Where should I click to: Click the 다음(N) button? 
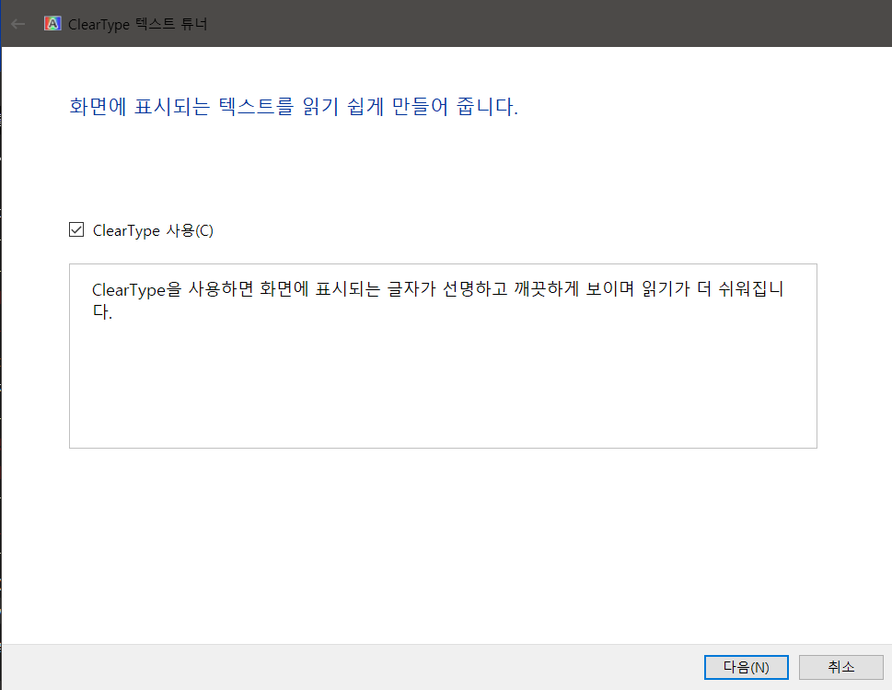click(x=746, y=667)
